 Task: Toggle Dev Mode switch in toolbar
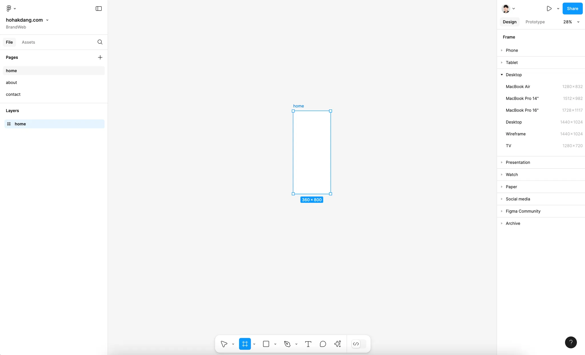358,344
